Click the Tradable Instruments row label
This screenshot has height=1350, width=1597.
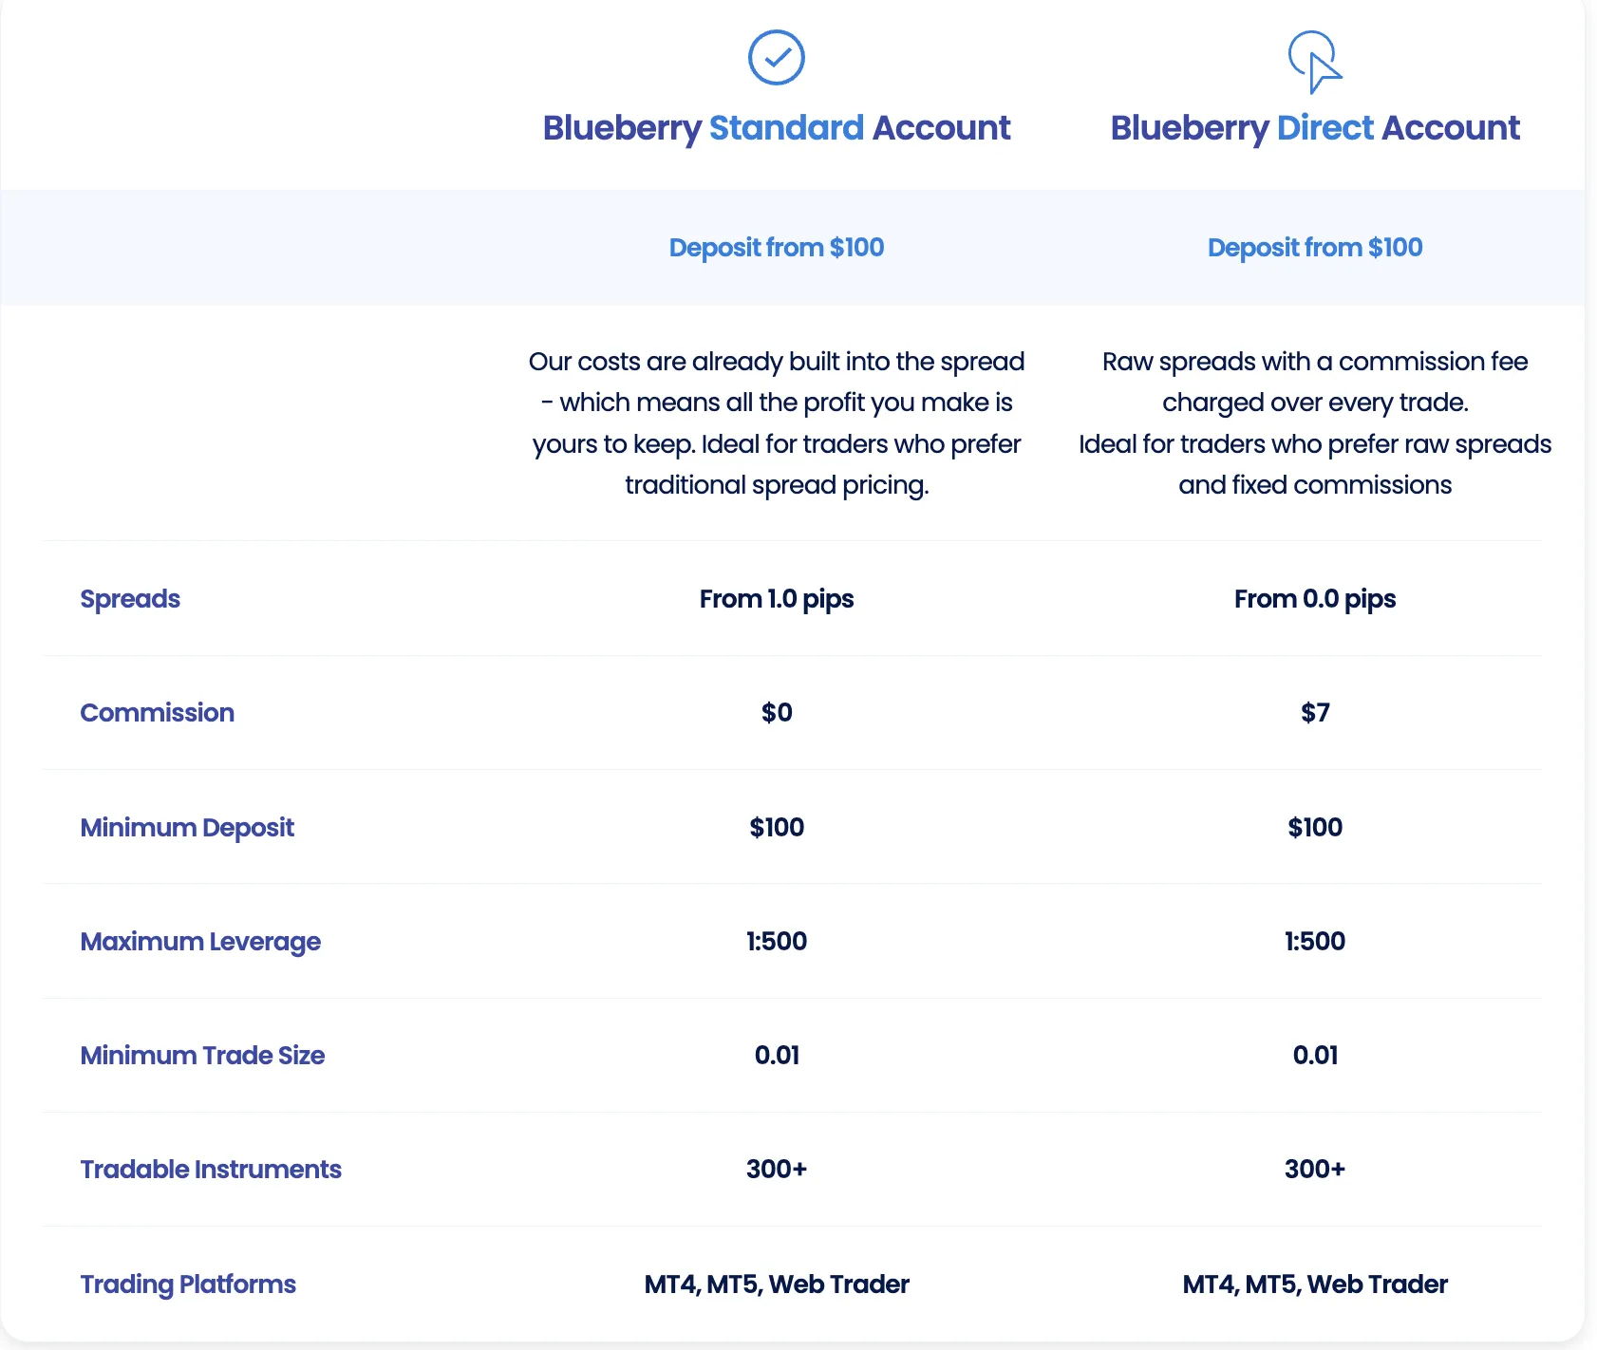click(x=211, y=1170)
